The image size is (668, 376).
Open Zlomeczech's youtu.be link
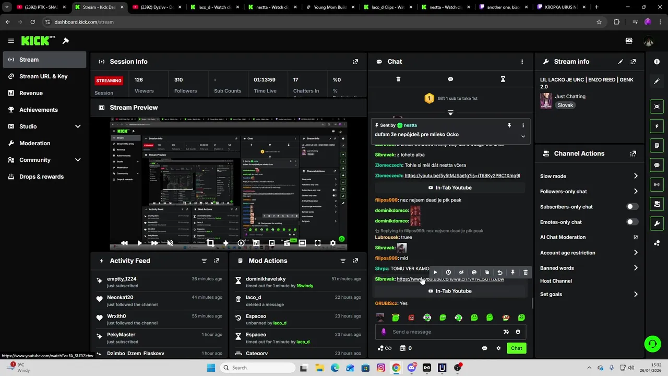pos(462,175)
